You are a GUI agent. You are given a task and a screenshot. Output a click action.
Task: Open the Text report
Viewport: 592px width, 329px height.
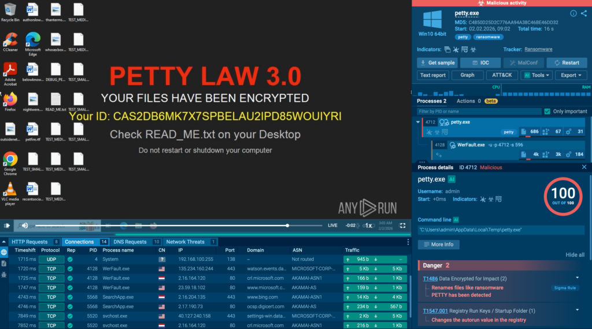pos(432,75)
